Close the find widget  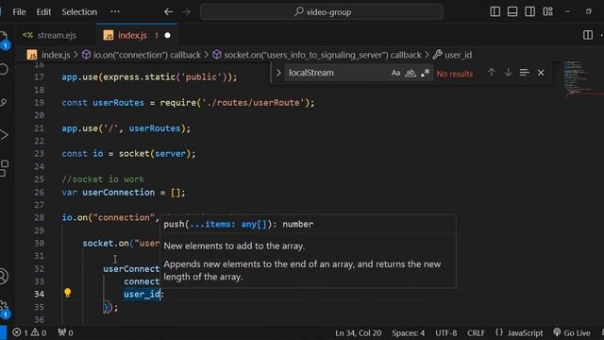[541, 73]
